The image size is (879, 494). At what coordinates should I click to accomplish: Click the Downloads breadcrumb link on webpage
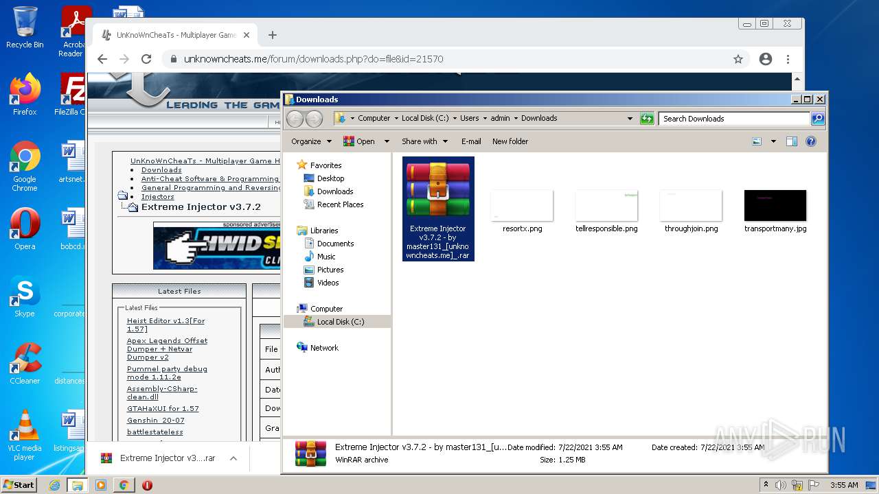(x=161, y=170)
